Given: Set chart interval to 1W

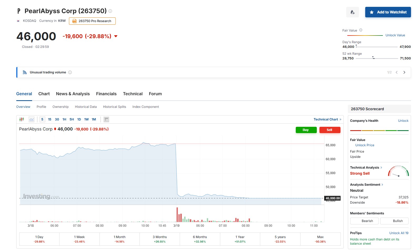Looking at the screenshot, I should point(86,119).
